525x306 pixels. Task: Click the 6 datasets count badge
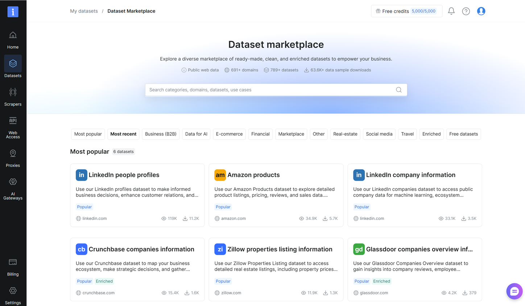(123, 152)
